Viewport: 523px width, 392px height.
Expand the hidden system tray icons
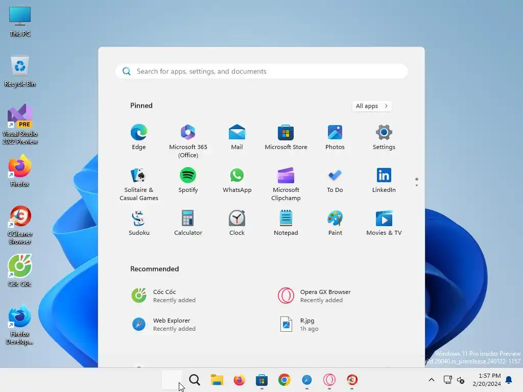click(431, 380)
